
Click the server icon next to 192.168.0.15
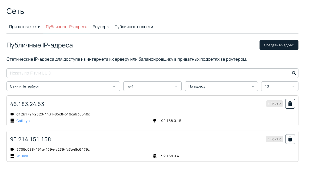pyautogui.click(x=155, y=121)
